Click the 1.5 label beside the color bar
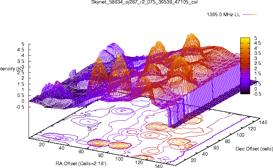Image resolution: width=273 pixels, height=168 pixels. click(x=258, y=74)
